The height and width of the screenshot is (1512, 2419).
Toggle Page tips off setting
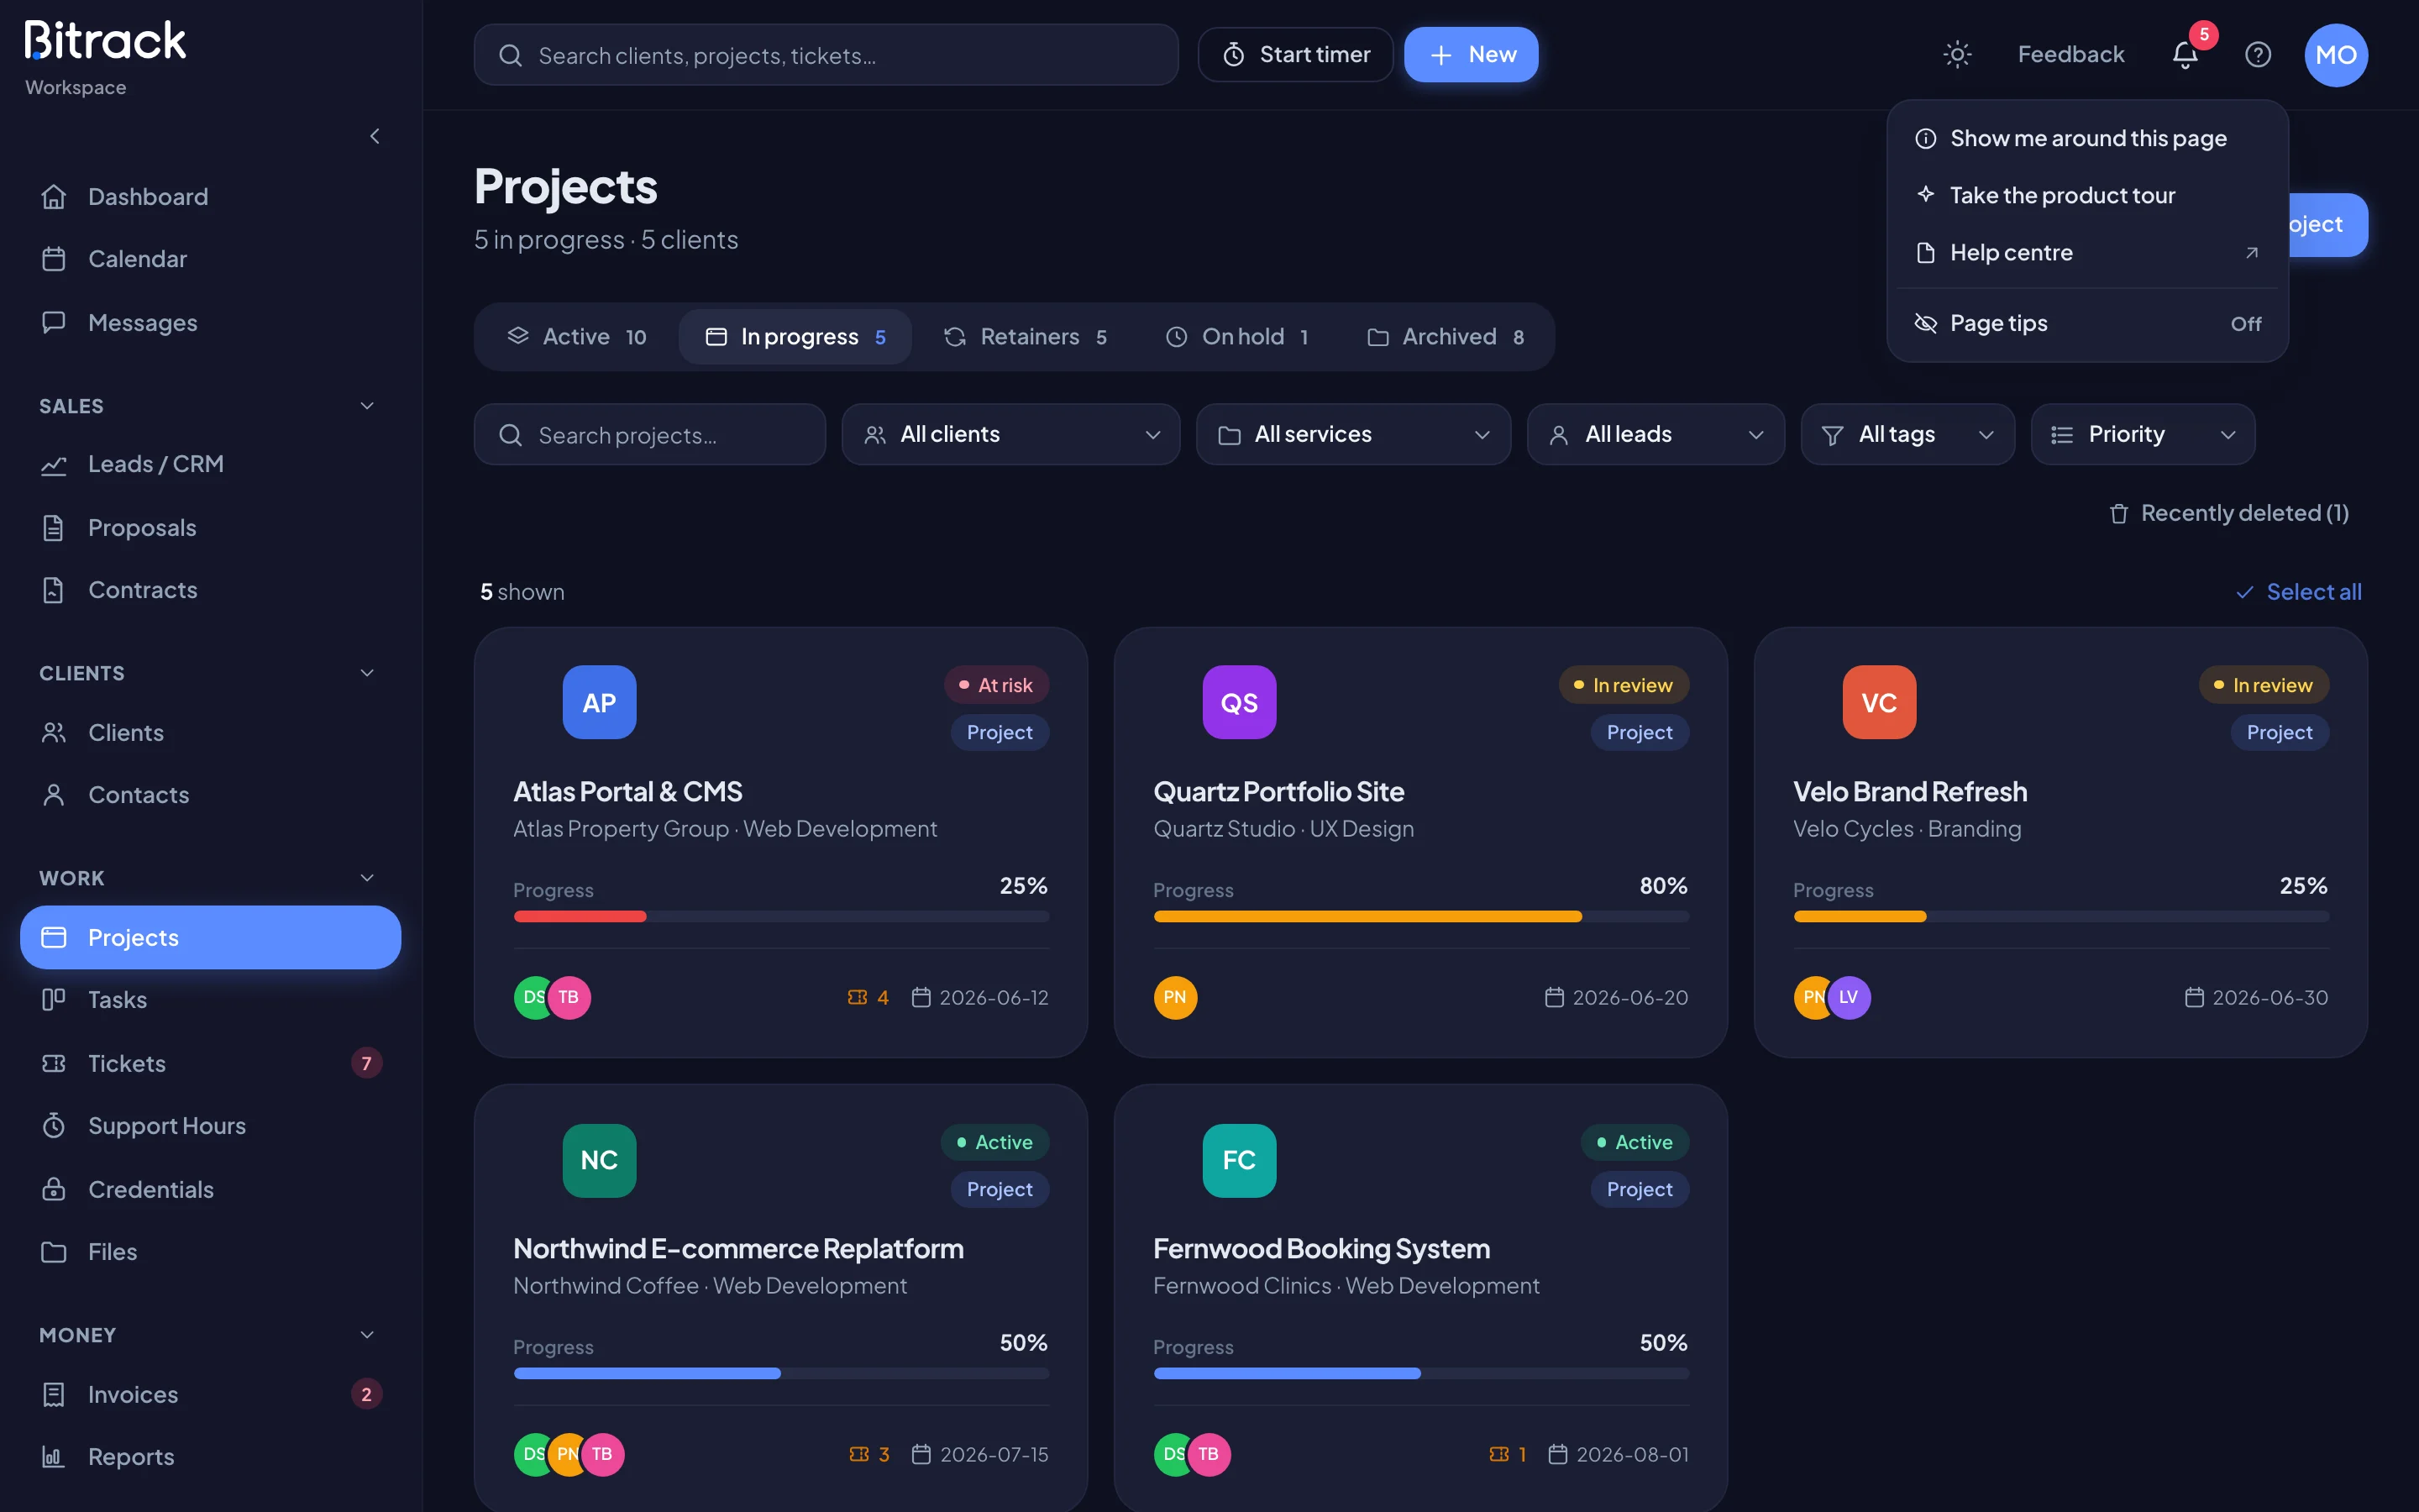(x=2087, y=323)
